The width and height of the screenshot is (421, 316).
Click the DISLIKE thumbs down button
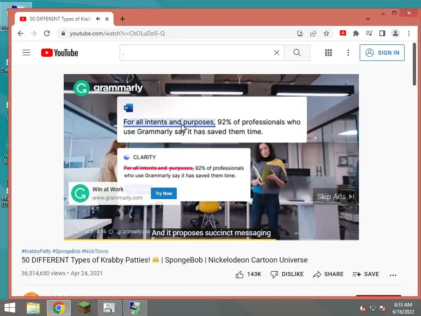(x=287, y=274)
